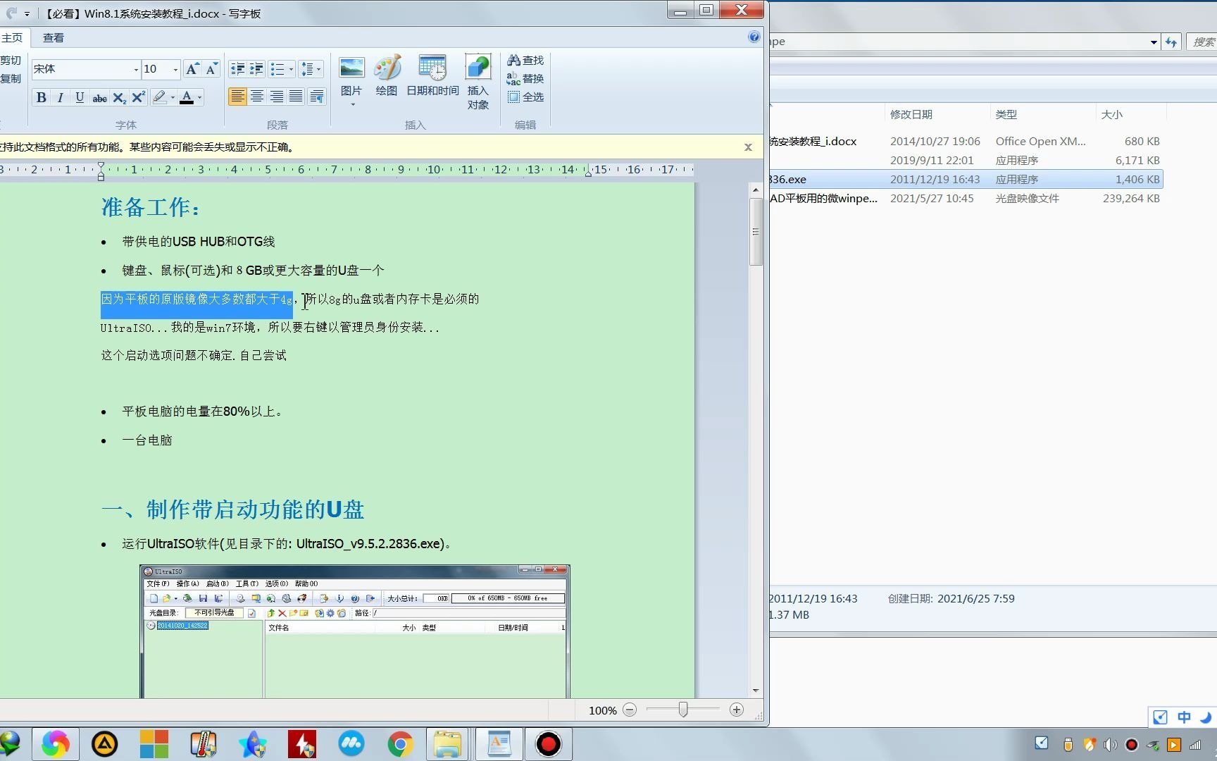1217x761 pixels.
Task: Open the font size dropdown
Action: pyautogui.click(x=175, y=69)
